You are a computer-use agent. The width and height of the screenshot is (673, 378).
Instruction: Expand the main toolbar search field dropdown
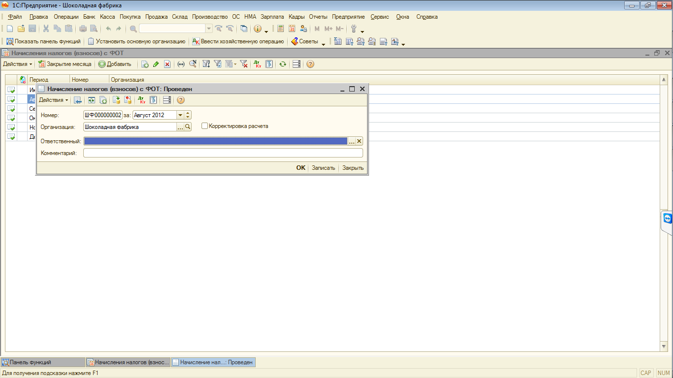click(x=209, y=29)
